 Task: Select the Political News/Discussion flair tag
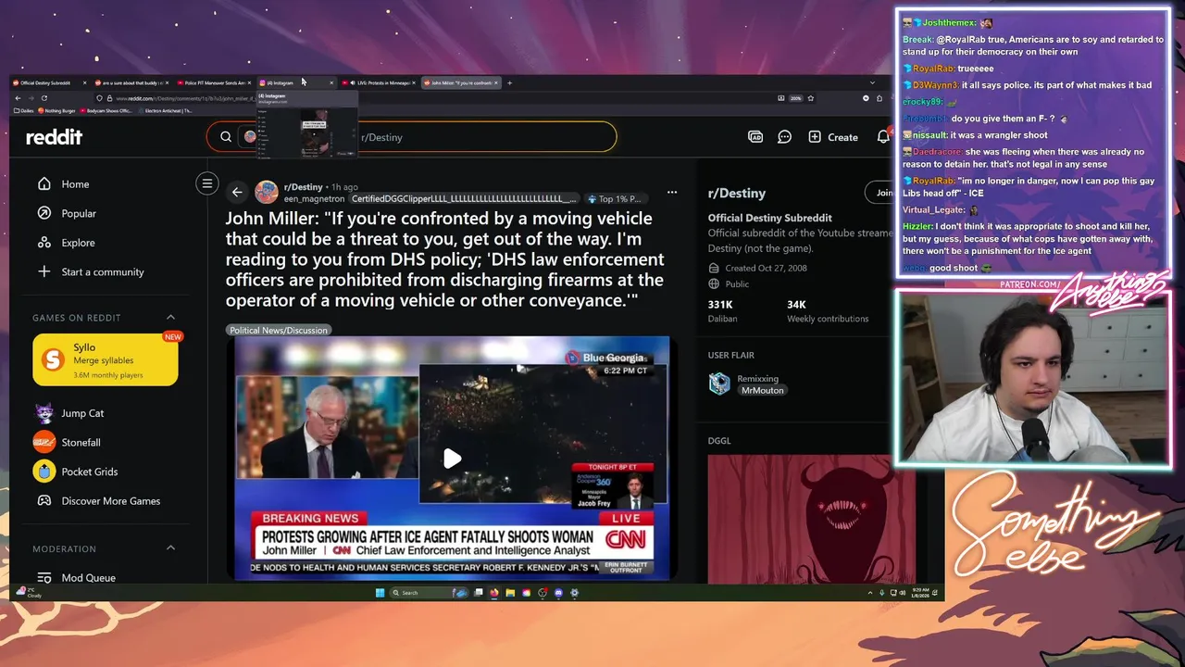[279, 330]
